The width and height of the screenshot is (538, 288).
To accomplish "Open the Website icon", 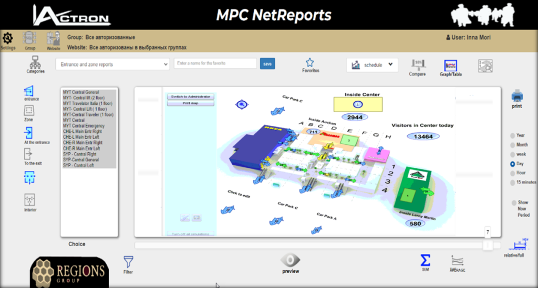I will [x=53, y=38].
